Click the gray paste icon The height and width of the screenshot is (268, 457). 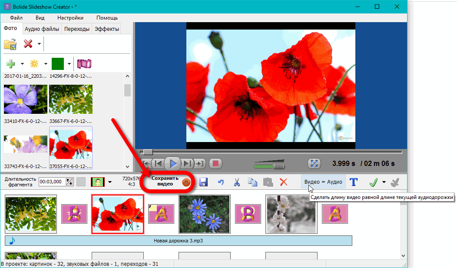coord(268,182)
